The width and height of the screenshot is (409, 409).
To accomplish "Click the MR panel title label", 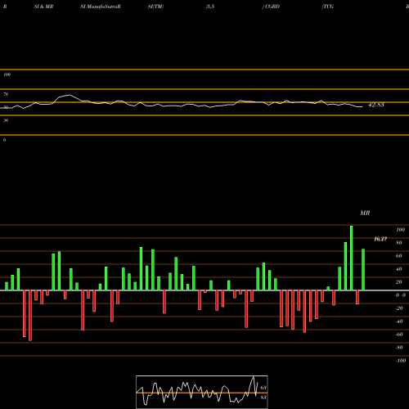I will coord(365,213).
